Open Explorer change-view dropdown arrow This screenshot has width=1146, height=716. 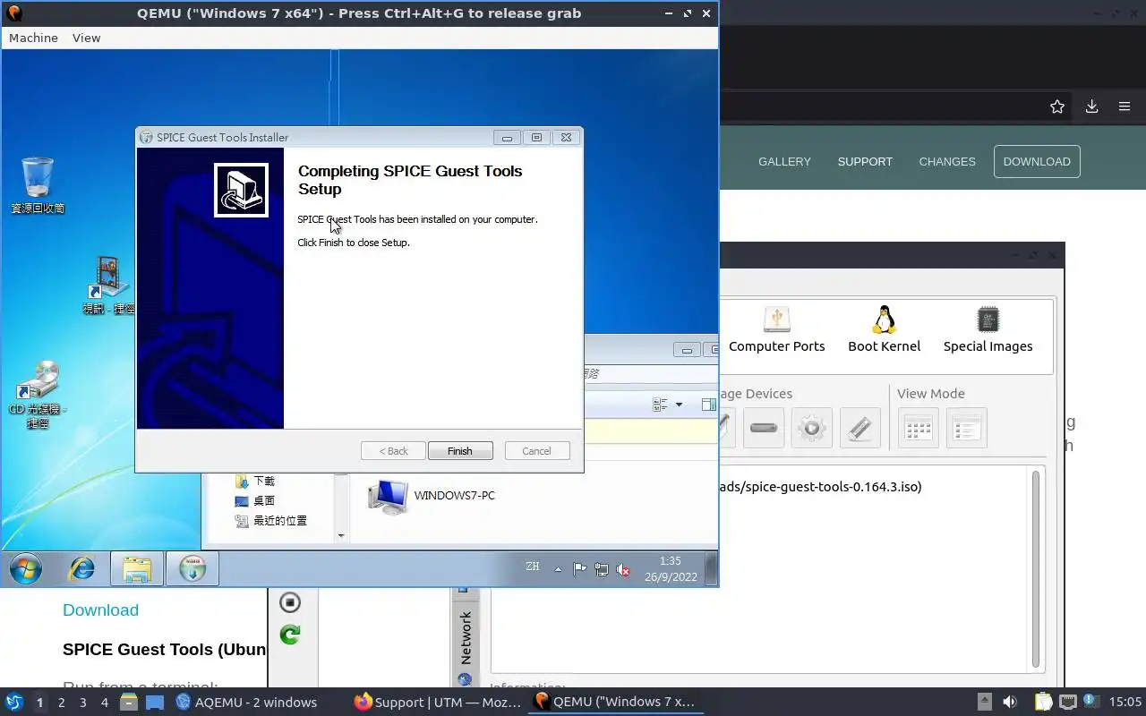[x=679, y=405]
